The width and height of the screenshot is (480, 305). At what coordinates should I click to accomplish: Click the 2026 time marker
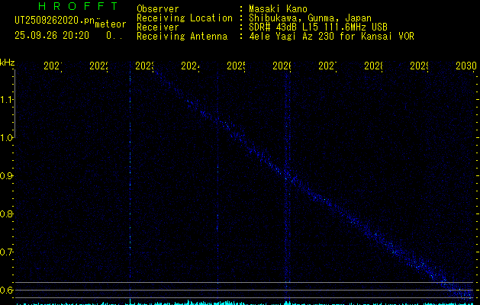point(282,67)
